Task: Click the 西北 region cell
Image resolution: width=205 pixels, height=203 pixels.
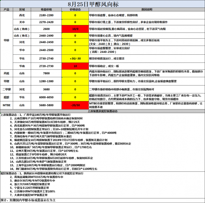Action: (22, 15)
